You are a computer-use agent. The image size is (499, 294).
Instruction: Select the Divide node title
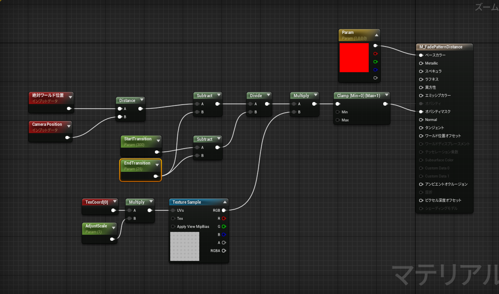point(256,96)
